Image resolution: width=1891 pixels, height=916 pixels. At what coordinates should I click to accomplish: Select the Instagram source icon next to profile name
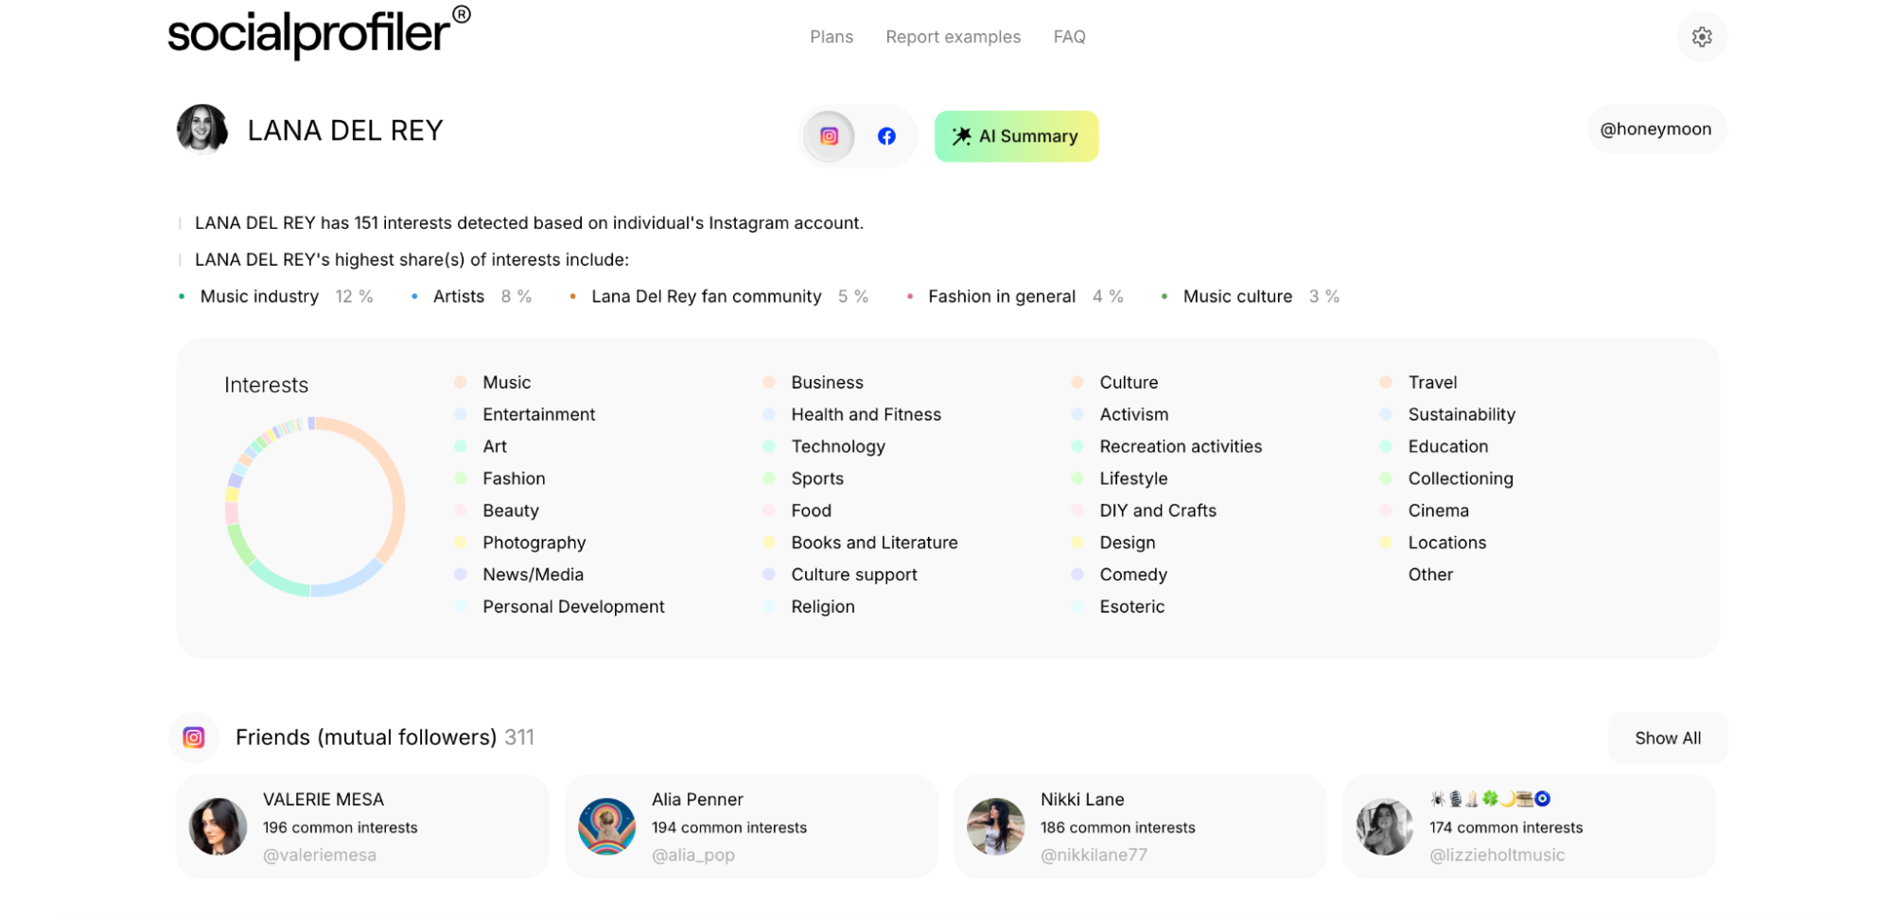point(828,135)
